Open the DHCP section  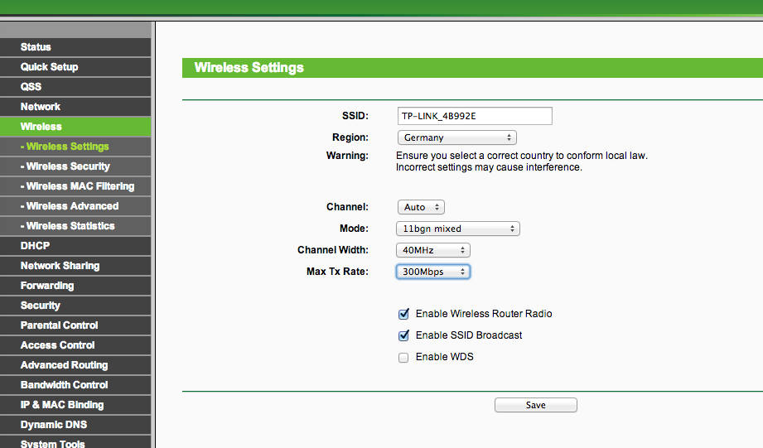pyautogui.click(x=75, y=246)
